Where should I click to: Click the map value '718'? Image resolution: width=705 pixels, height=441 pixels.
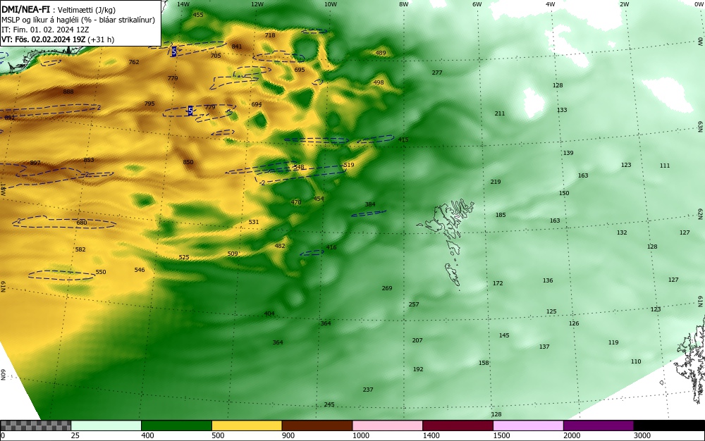click(x=270, y=35)
